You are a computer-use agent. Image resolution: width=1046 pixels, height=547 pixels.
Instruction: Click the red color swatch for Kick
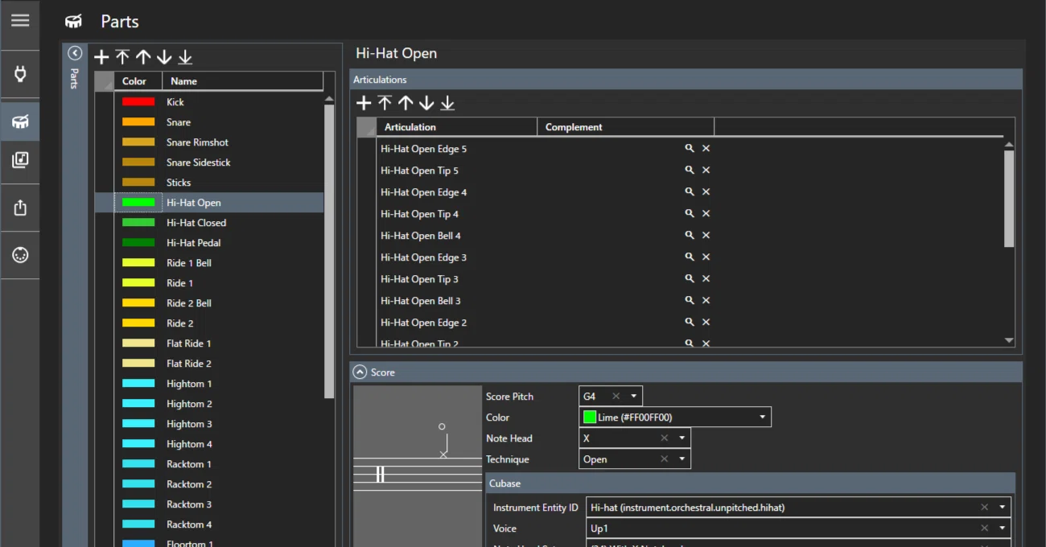138,102
